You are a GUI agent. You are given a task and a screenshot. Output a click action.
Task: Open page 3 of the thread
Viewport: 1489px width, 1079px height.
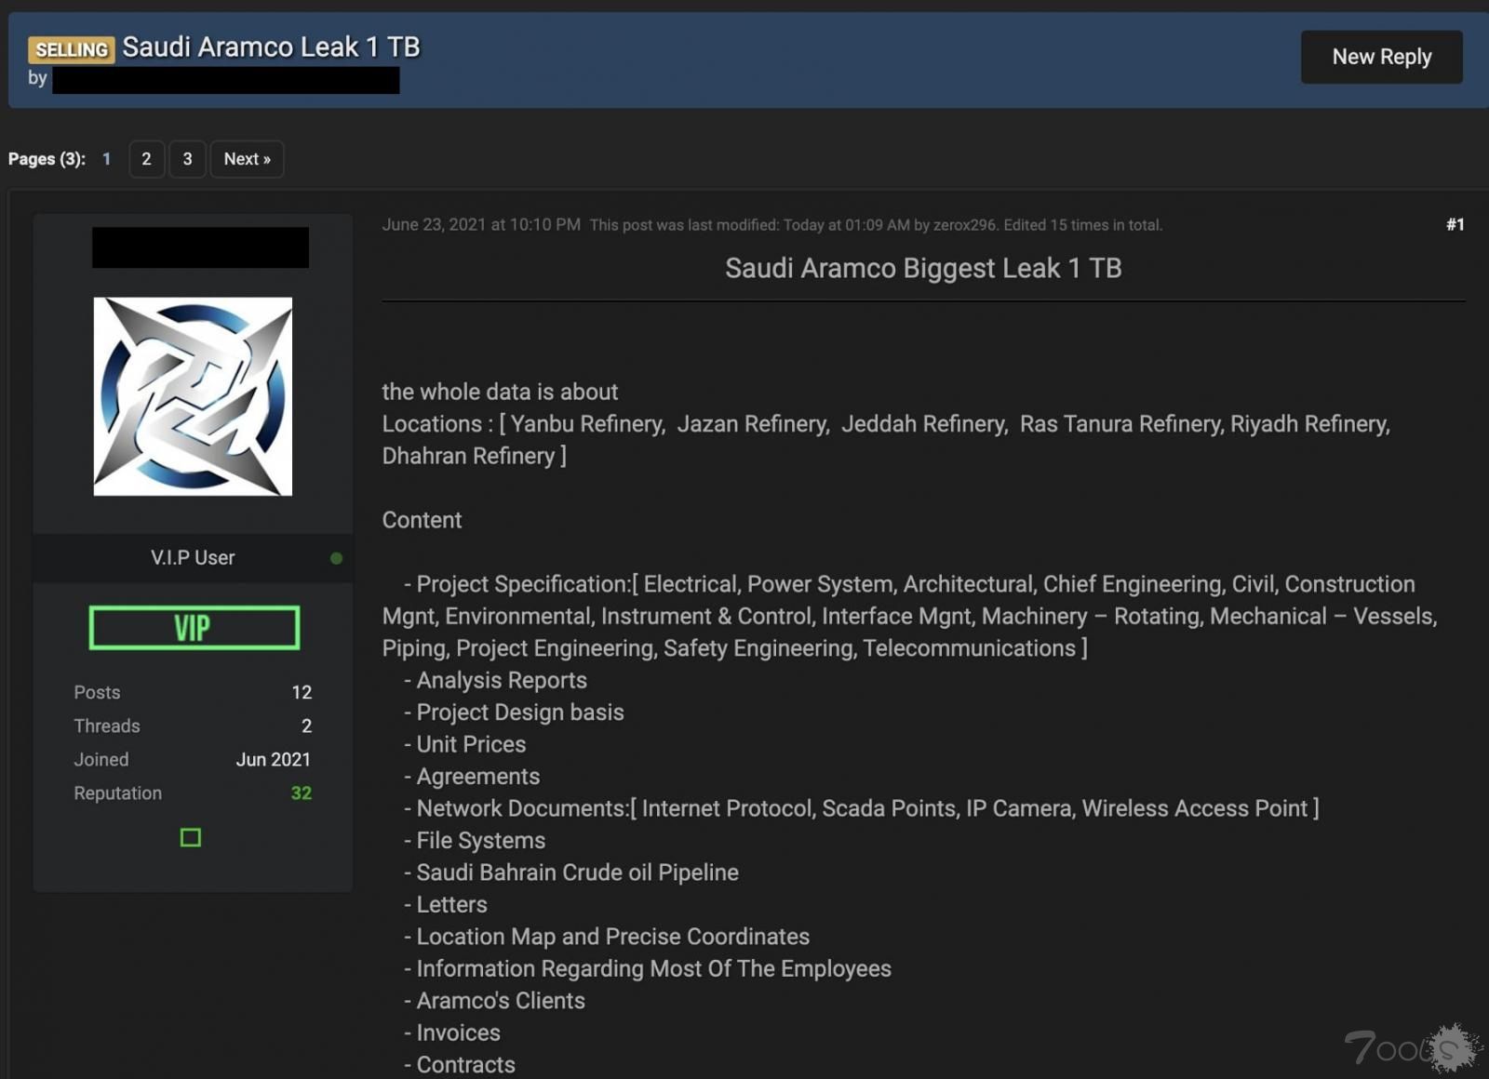[187, 159]
